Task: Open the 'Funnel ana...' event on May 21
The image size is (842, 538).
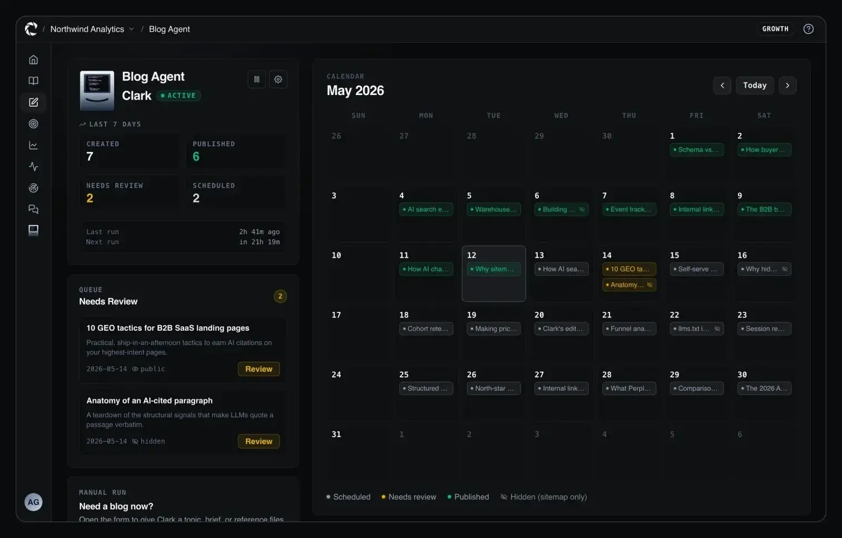Action: pyautogui.click(x=629, y=328)
